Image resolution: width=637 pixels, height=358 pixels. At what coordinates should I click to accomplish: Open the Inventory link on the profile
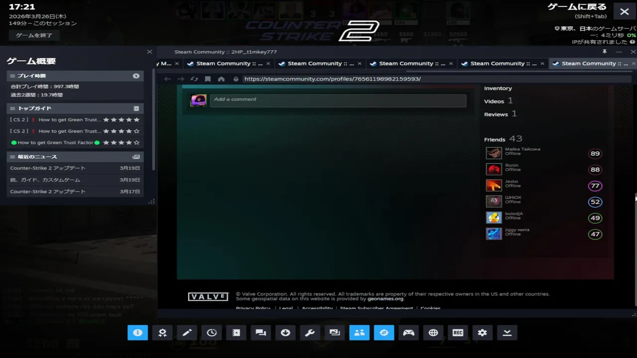(498, 89)
